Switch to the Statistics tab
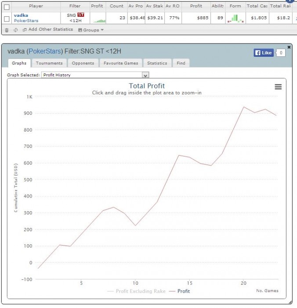 click(x=157, y=63)
